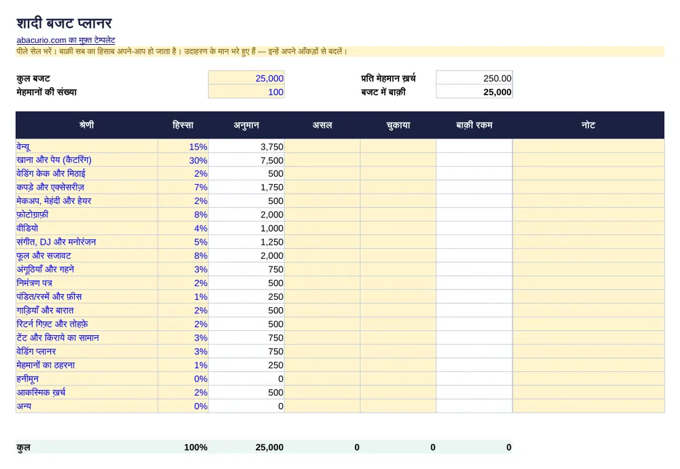Select the 1,750 estimate for कपड़े और एक्सेसरीज़
The height and width of the screenshot is (469, 680).
point(246,187)
